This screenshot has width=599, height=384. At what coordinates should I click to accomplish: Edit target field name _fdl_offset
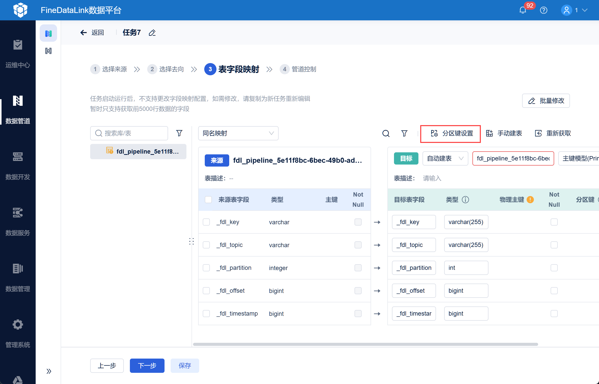[414, 291]
